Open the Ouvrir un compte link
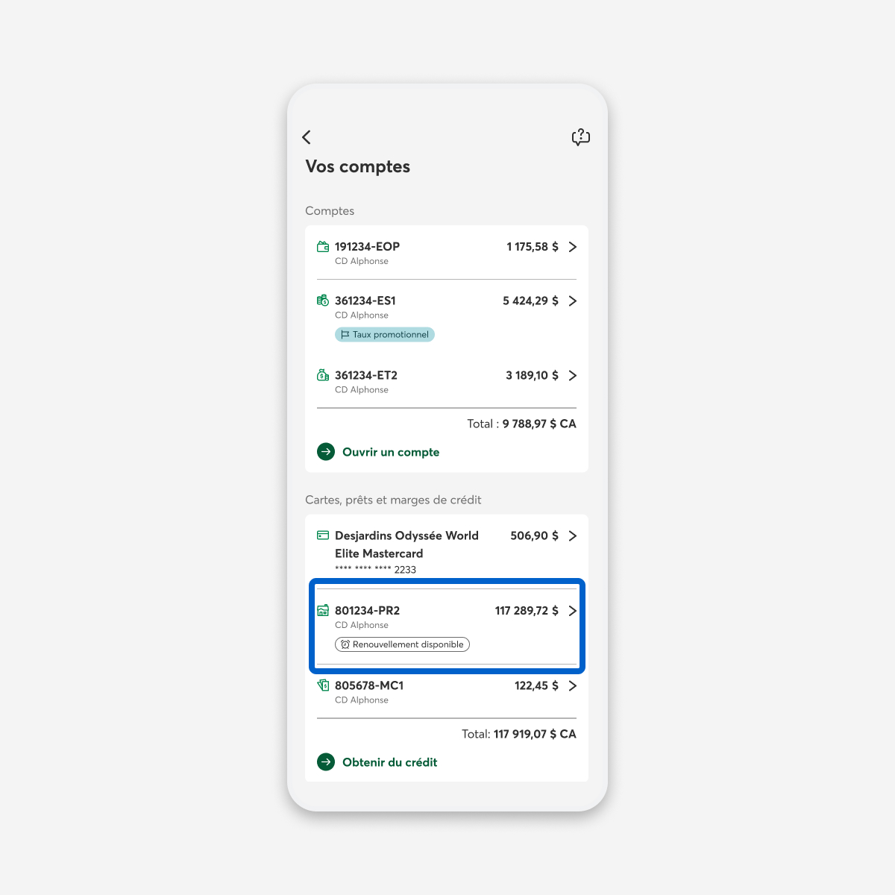 [x=391, y=452]
